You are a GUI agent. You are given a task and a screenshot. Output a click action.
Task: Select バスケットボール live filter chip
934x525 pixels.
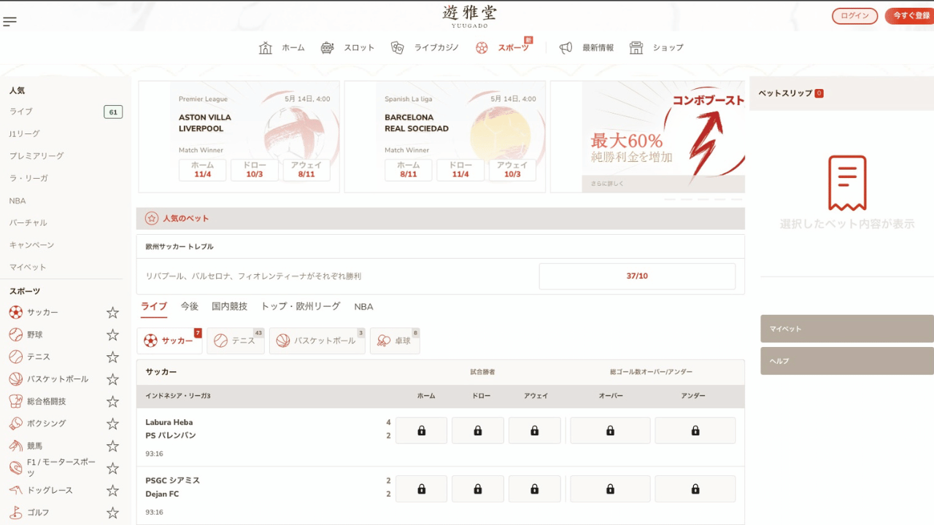pos(317,341)
